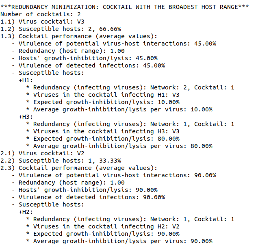Select "Viruses in the cocktail infecting H1" line
Viewport: 269px width, 250px height.
point(106,95)
